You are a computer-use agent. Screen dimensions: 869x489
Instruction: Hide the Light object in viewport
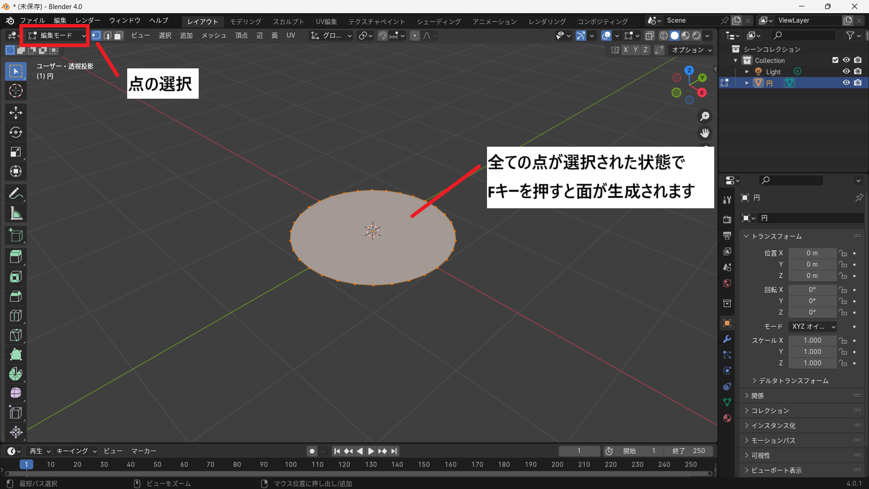846,72
